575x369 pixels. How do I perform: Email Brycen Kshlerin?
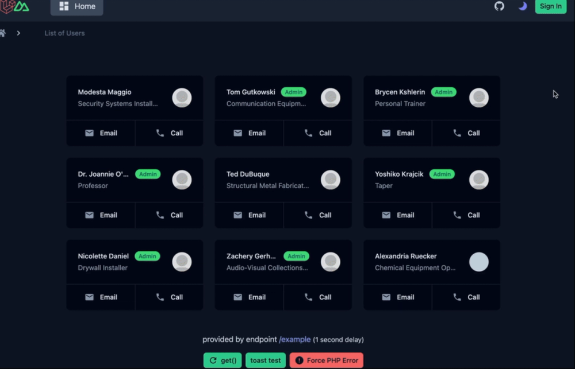[x=398, y=133]
